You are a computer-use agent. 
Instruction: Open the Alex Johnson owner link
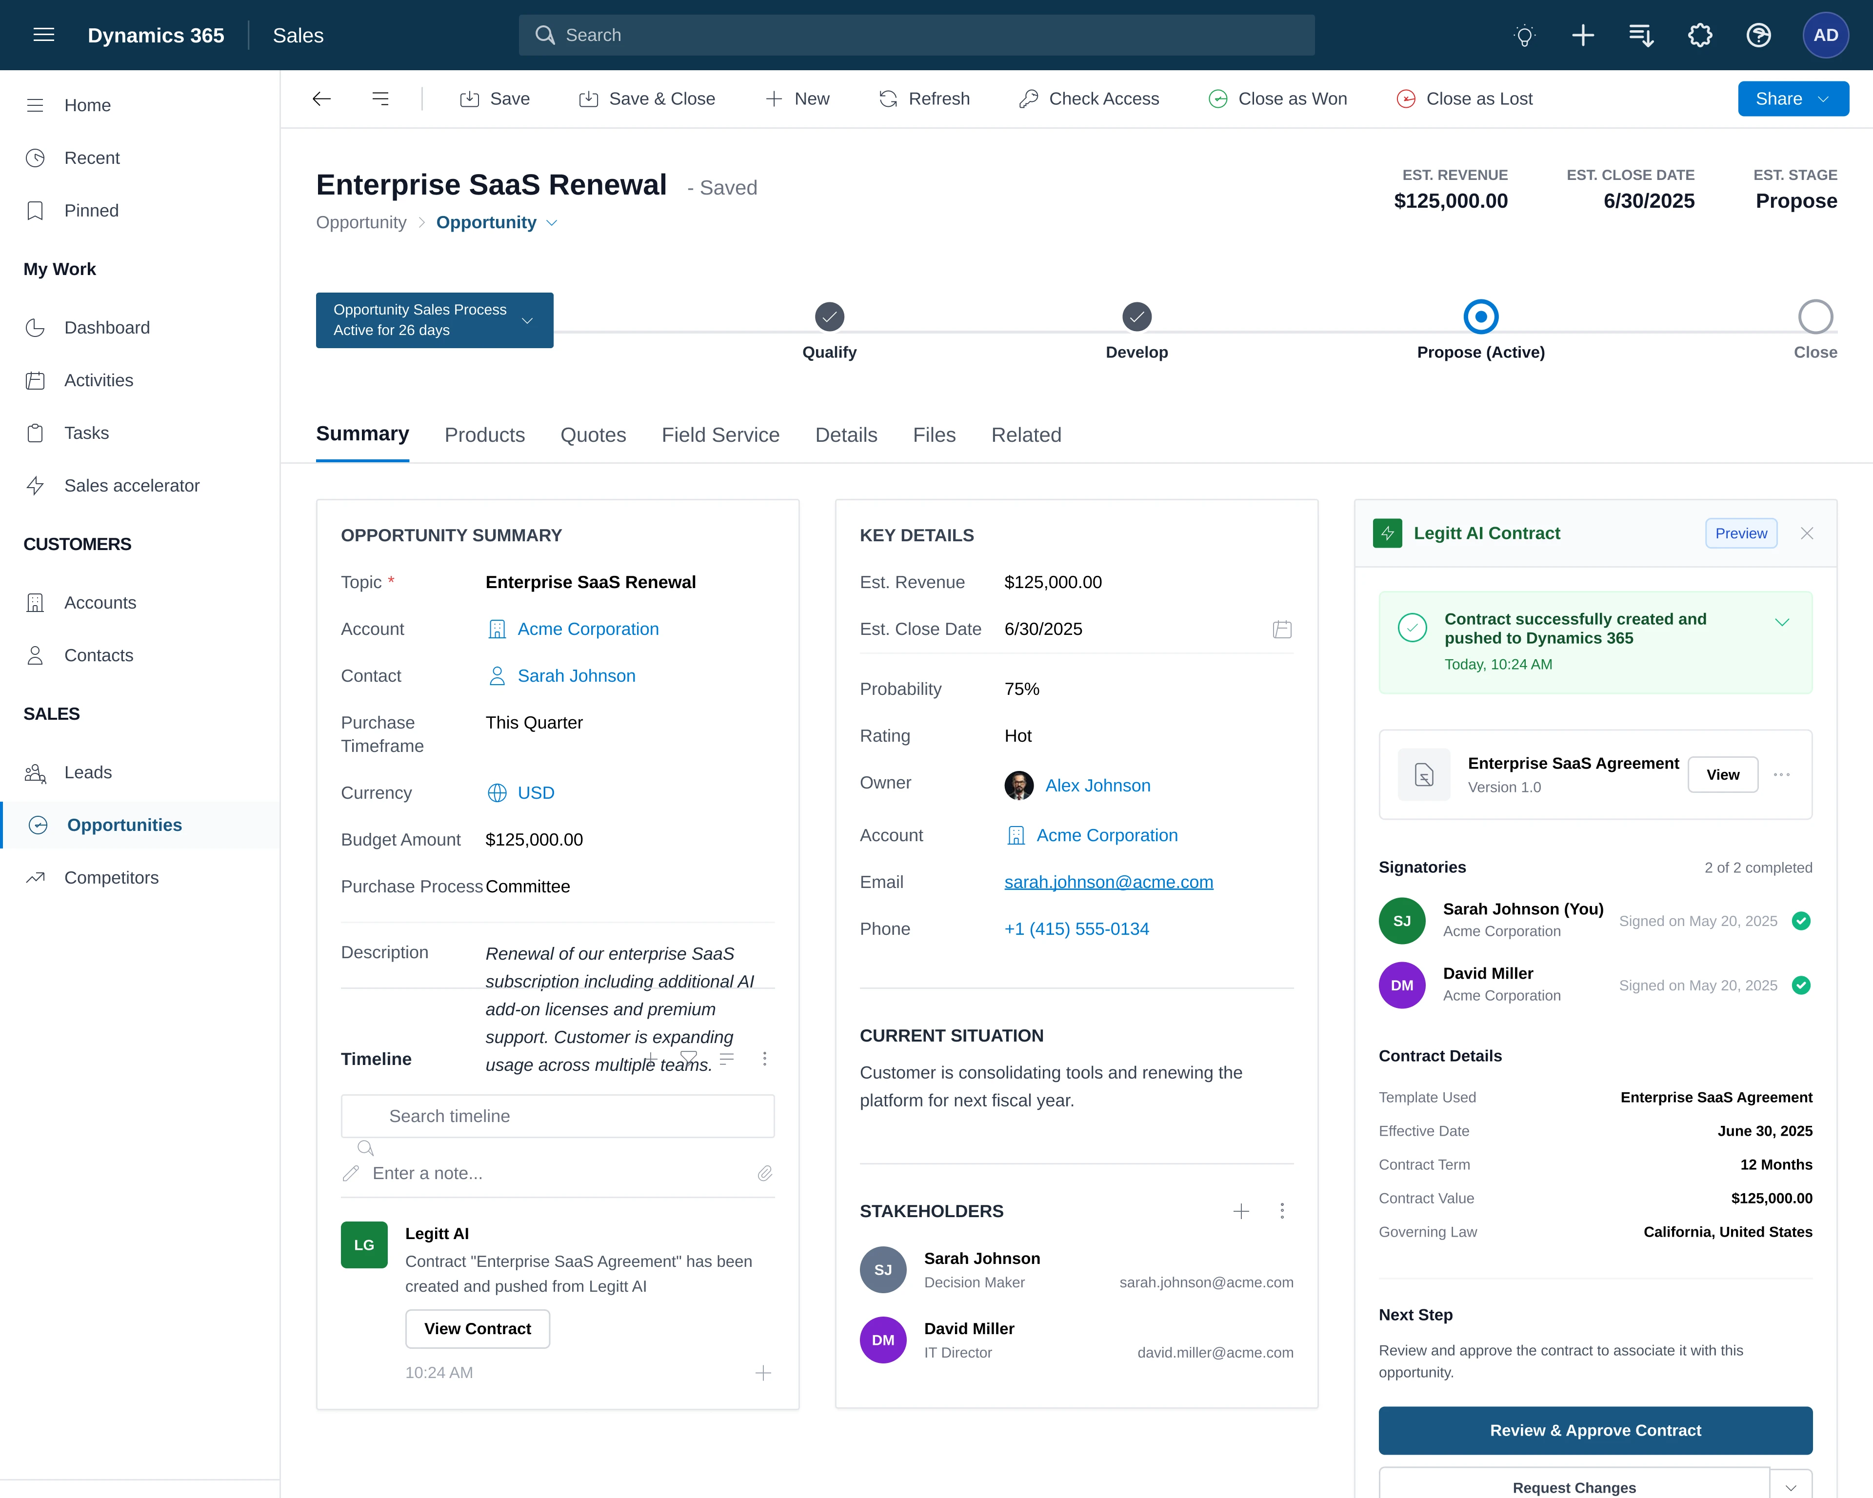1098,786
